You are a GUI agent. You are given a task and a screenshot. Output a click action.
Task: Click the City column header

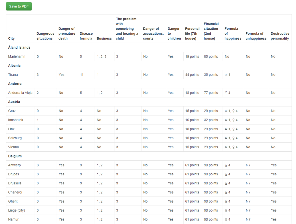12,38
